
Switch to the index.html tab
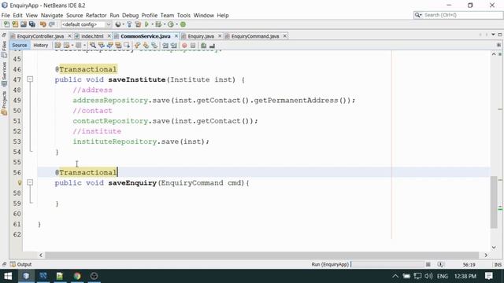pos(92,36)
